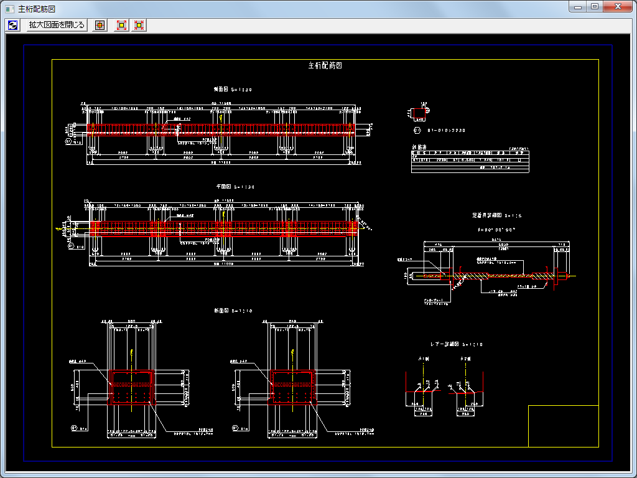Minimize the 主桁配筋図 window

[579, 6]
